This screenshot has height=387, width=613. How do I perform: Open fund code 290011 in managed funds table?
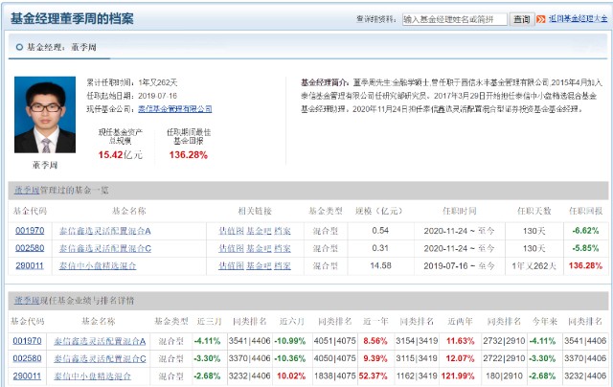tap(29, 265)
